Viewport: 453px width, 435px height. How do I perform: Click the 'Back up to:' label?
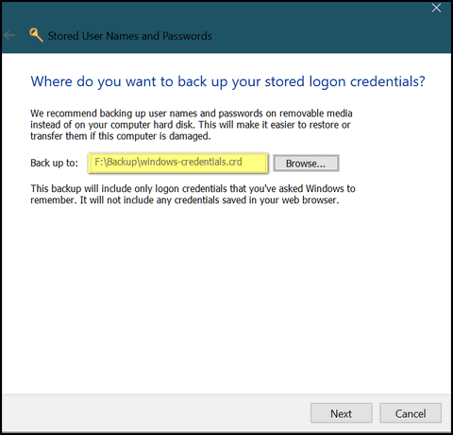(x=54, y=163)
